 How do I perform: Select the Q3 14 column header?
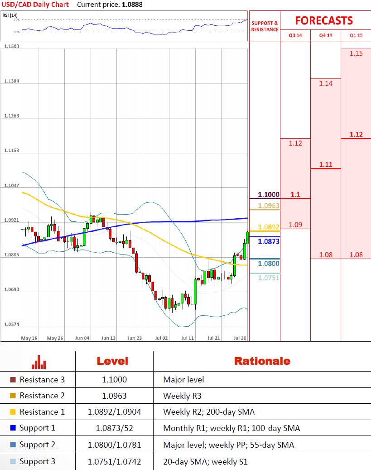295,35
